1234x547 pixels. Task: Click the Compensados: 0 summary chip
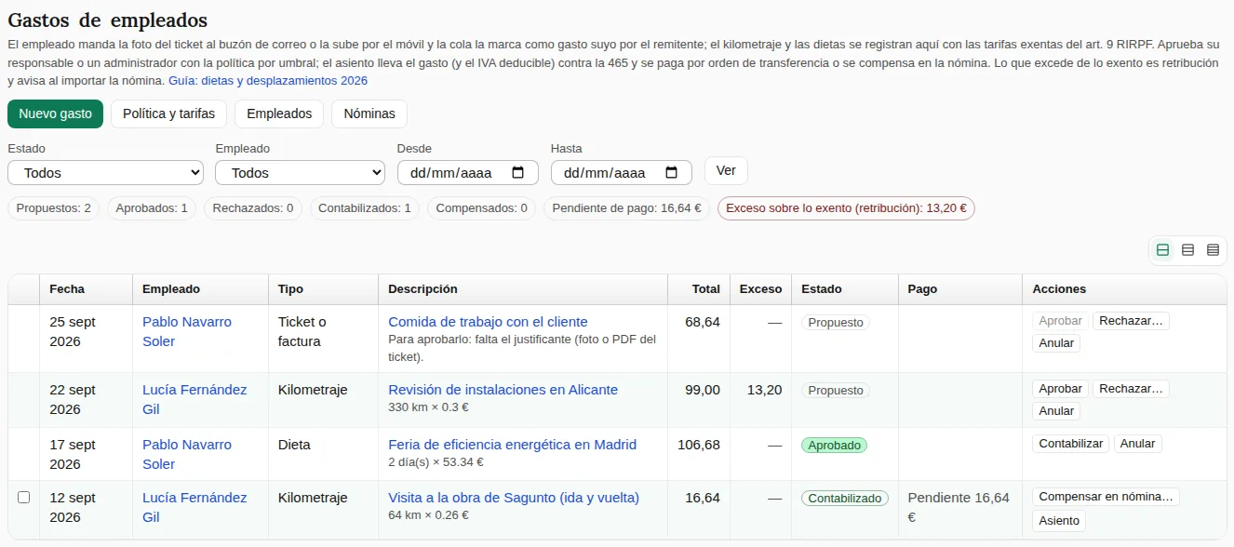[x=482, y=208]
